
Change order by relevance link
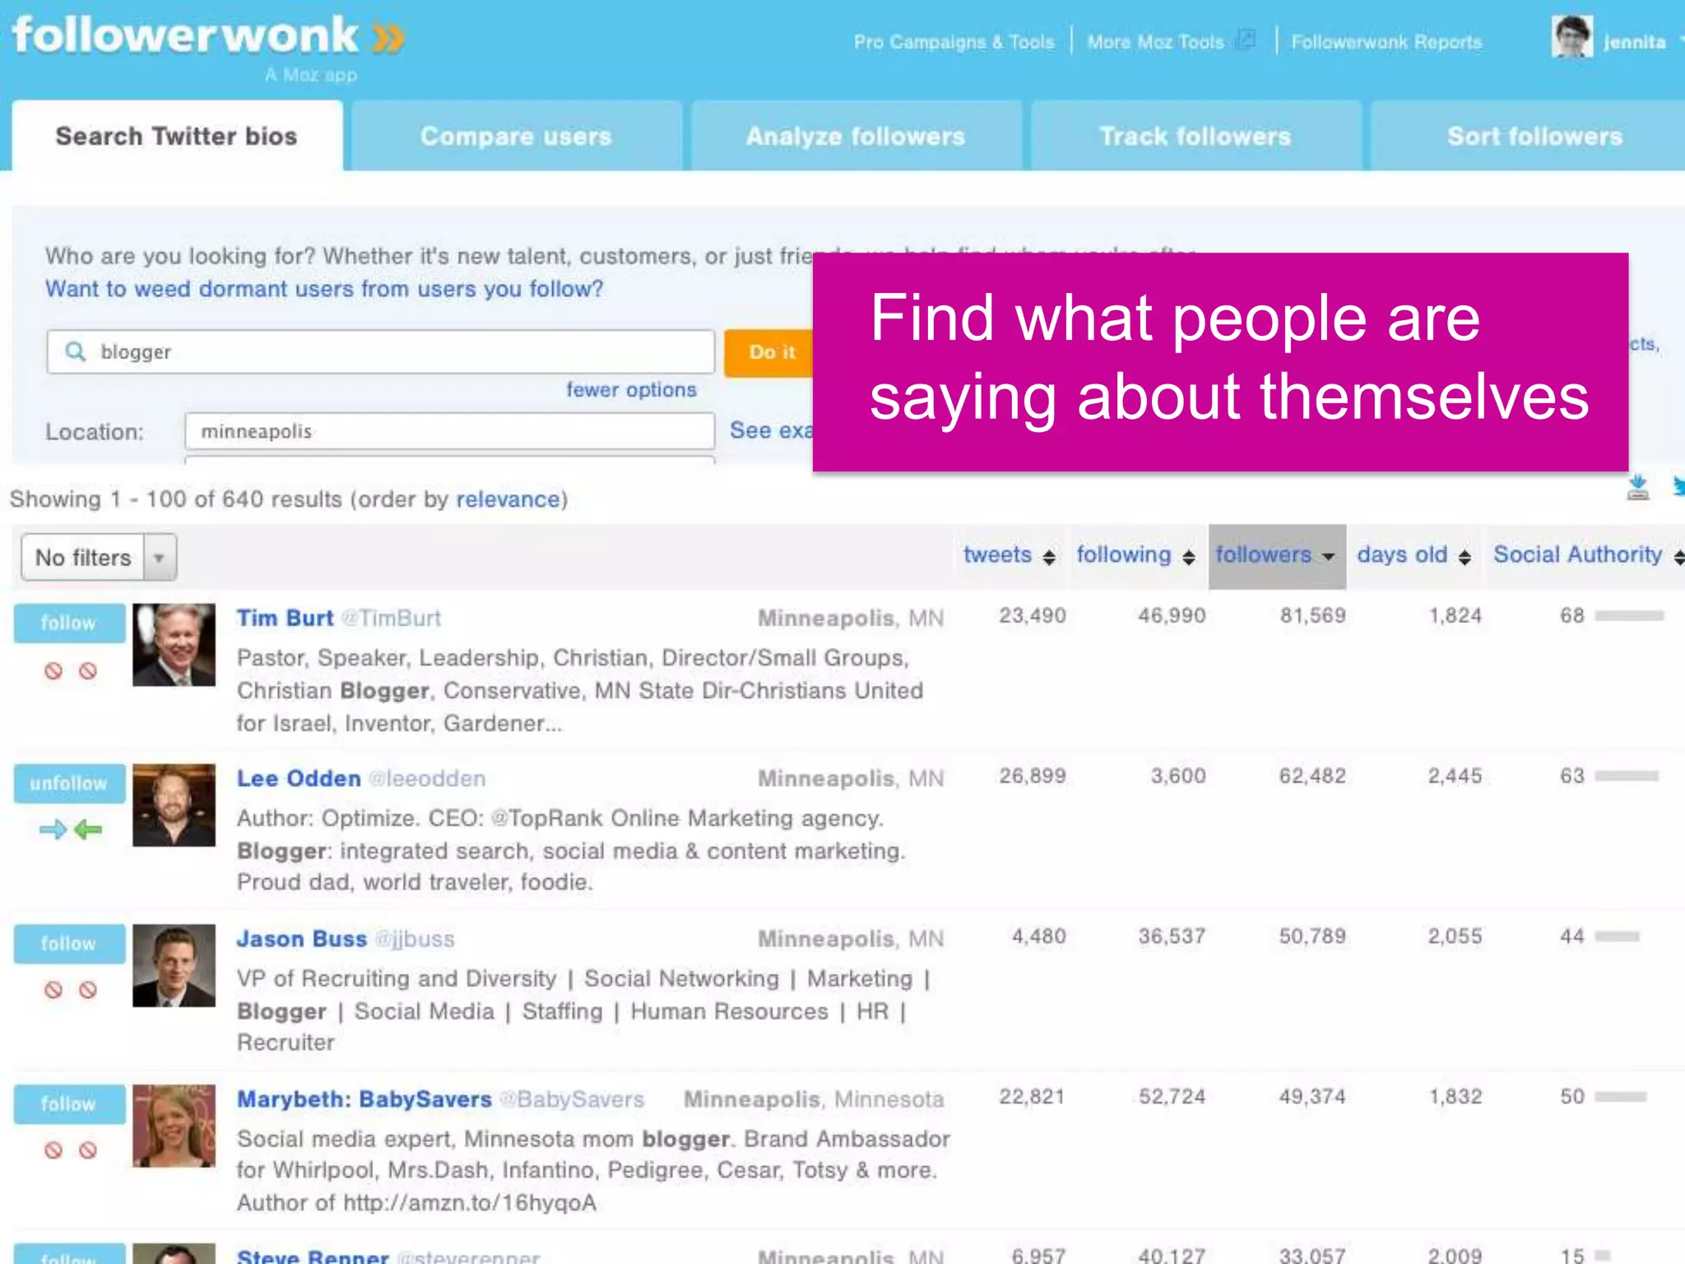(x=508, y=499)
